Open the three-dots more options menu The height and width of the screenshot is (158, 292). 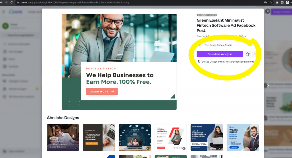pos(255,54)
